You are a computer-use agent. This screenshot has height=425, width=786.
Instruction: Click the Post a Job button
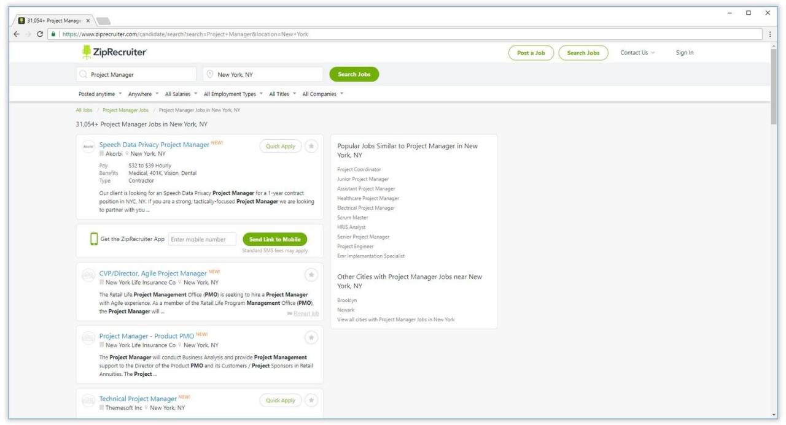click(x=531, y=53)
